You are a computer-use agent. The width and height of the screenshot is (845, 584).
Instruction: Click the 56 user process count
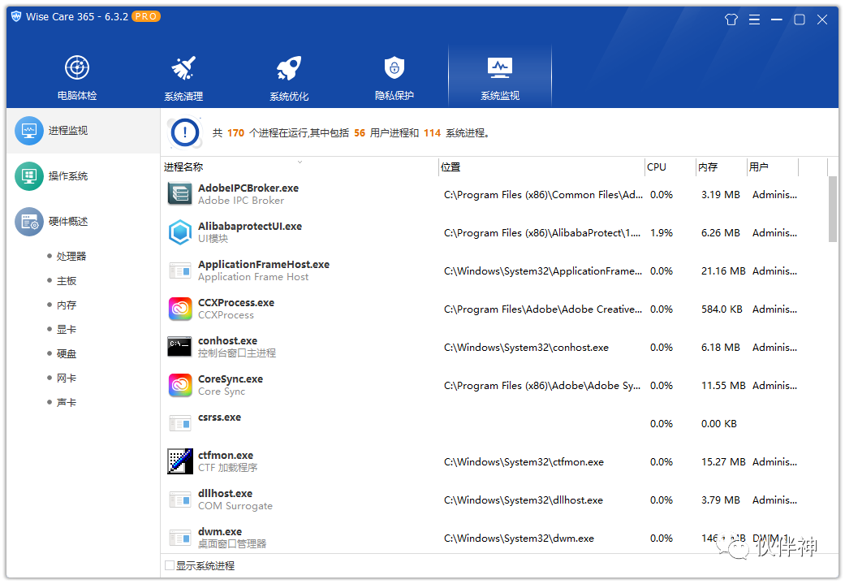(360, 132)
